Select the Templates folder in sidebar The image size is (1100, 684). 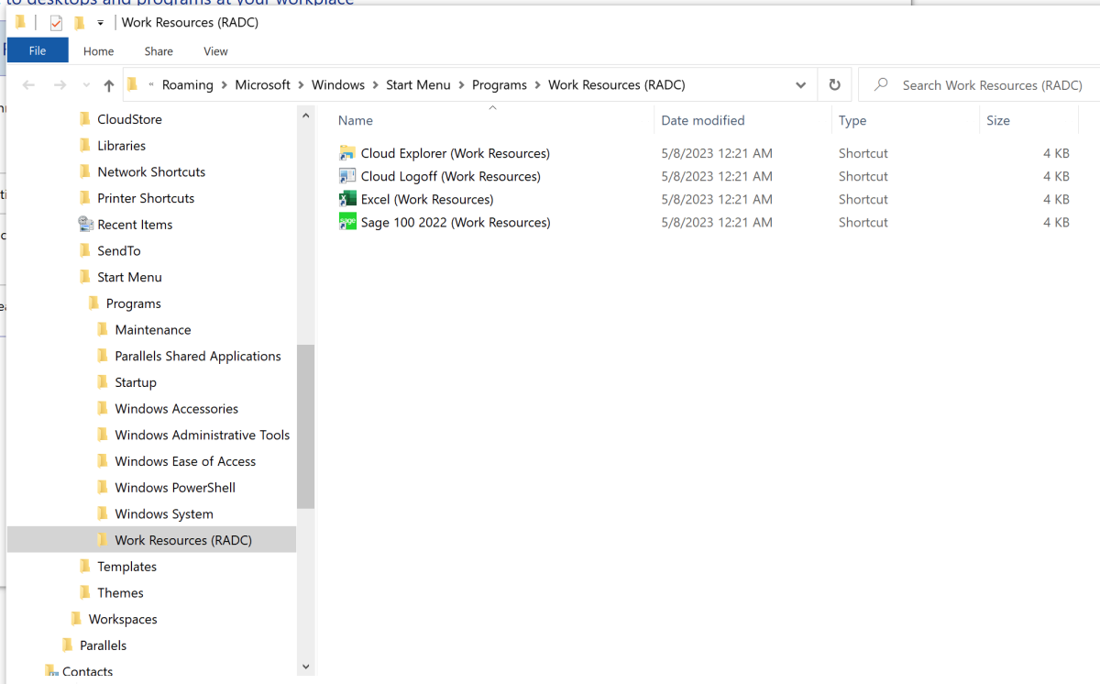126,566
